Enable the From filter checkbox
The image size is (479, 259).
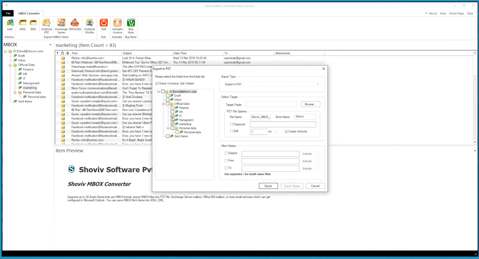tap(226, 160)
